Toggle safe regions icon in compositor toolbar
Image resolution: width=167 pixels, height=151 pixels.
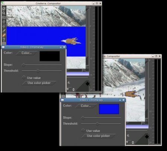click(x=4, y=44)
